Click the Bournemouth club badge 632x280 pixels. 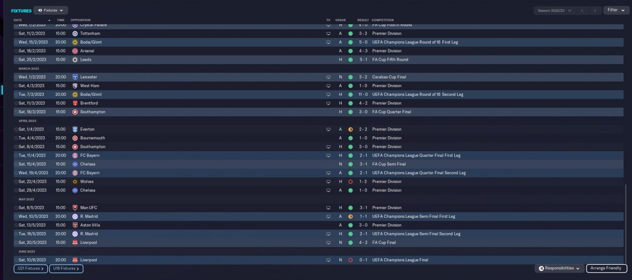pyautogui.click(x=75, y=138)
